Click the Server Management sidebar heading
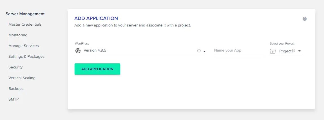 click(25, 14)
